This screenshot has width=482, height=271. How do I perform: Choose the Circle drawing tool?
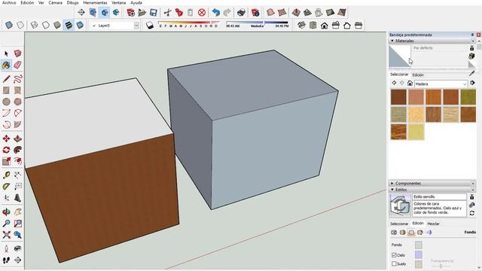pos(6,102)
